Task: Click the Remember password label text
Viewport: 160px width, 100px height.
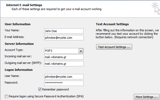Action: 55,89
